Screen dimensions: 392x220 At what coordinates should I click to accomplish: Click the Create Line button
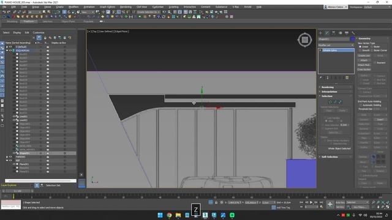(x=364, y=56)
